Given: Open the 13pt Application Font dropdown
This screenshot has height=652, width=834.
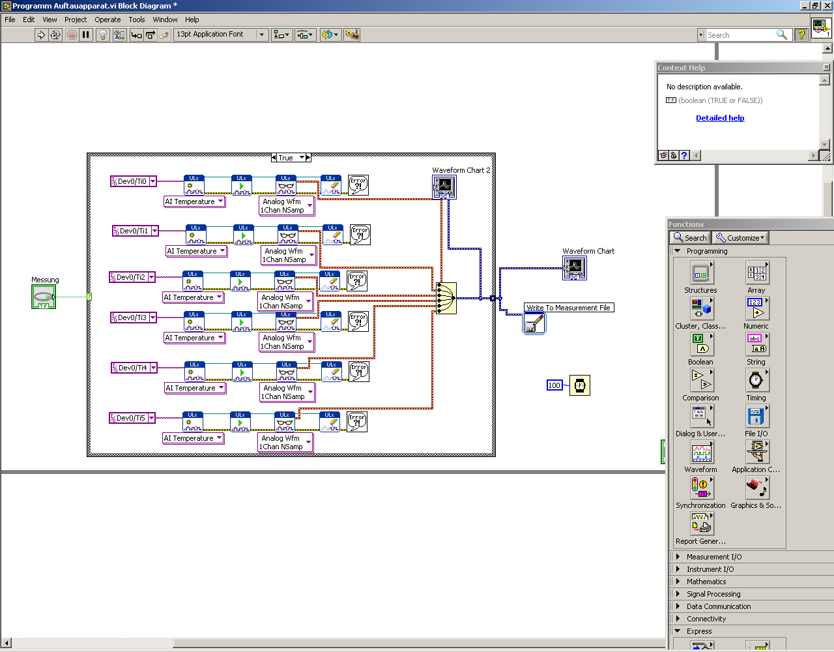Looking at the screenshot, I should tap(262, 35).
